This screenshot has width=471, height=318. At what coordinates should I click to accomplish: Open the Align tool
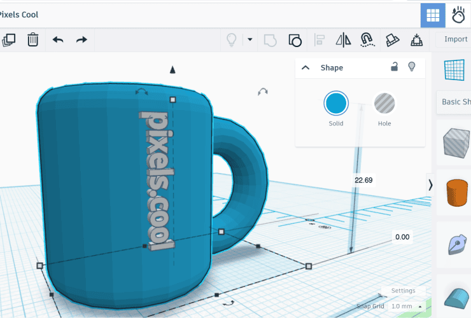[x=320, y=39]
